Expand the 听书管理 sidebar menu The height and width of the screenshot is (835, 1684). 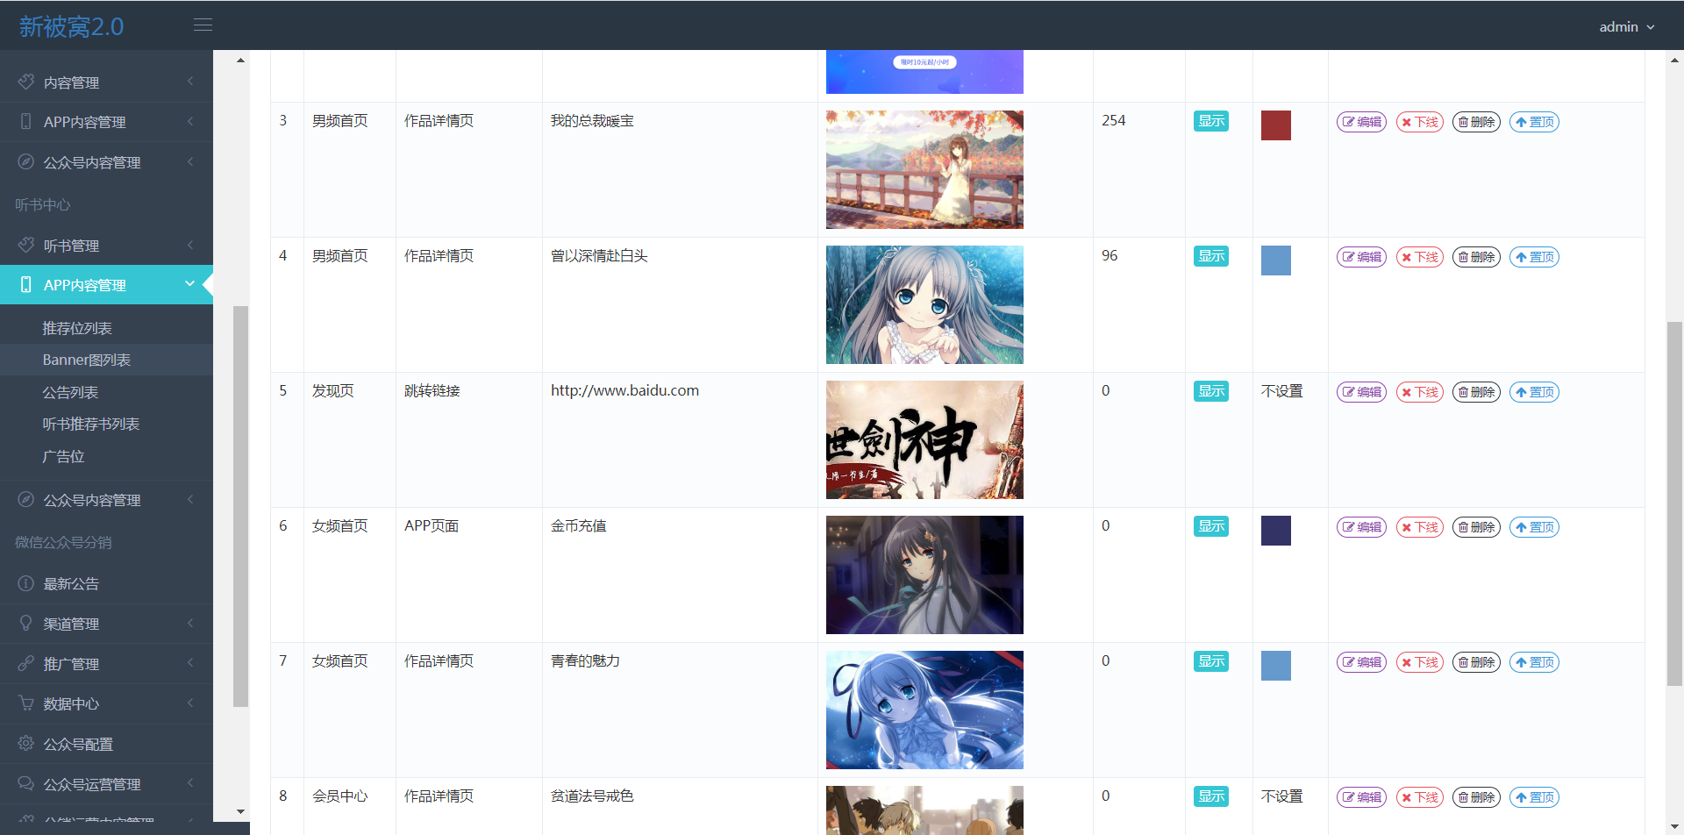[106, 245]
